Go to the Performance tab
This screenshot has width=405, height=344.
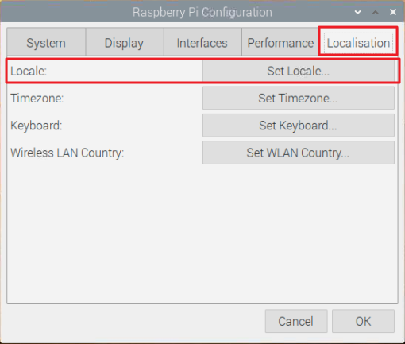[x=280, y=42]
